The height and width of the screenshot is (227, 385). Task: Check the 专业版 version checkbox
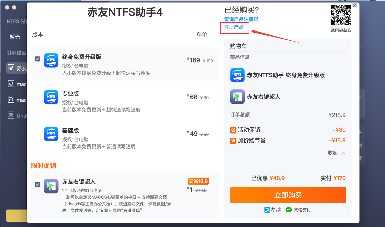coord(38,96)
